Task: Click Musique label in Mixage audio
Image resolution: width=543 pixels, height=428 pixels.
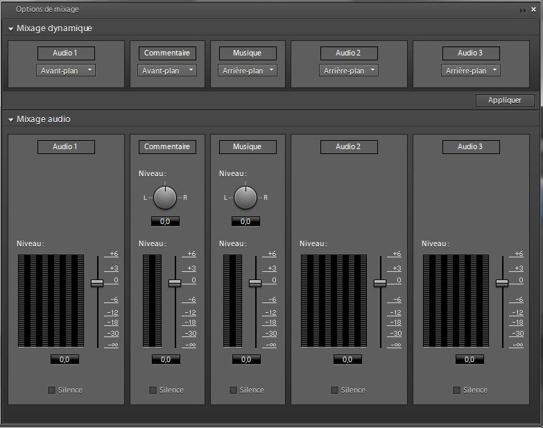Action: (x=248, y=147)
